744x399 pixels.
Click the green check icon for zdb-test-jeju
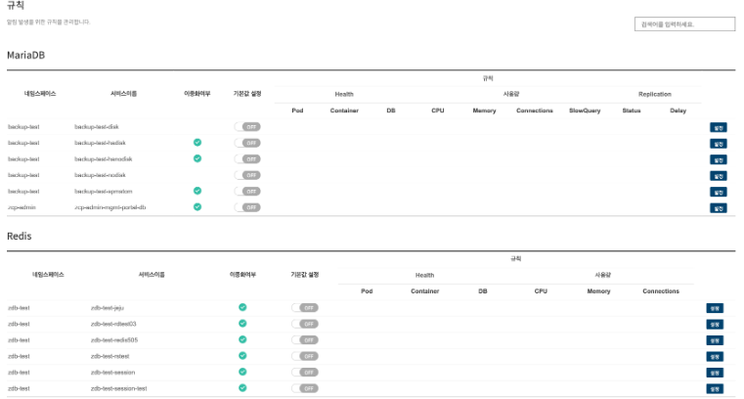(242, 307)
